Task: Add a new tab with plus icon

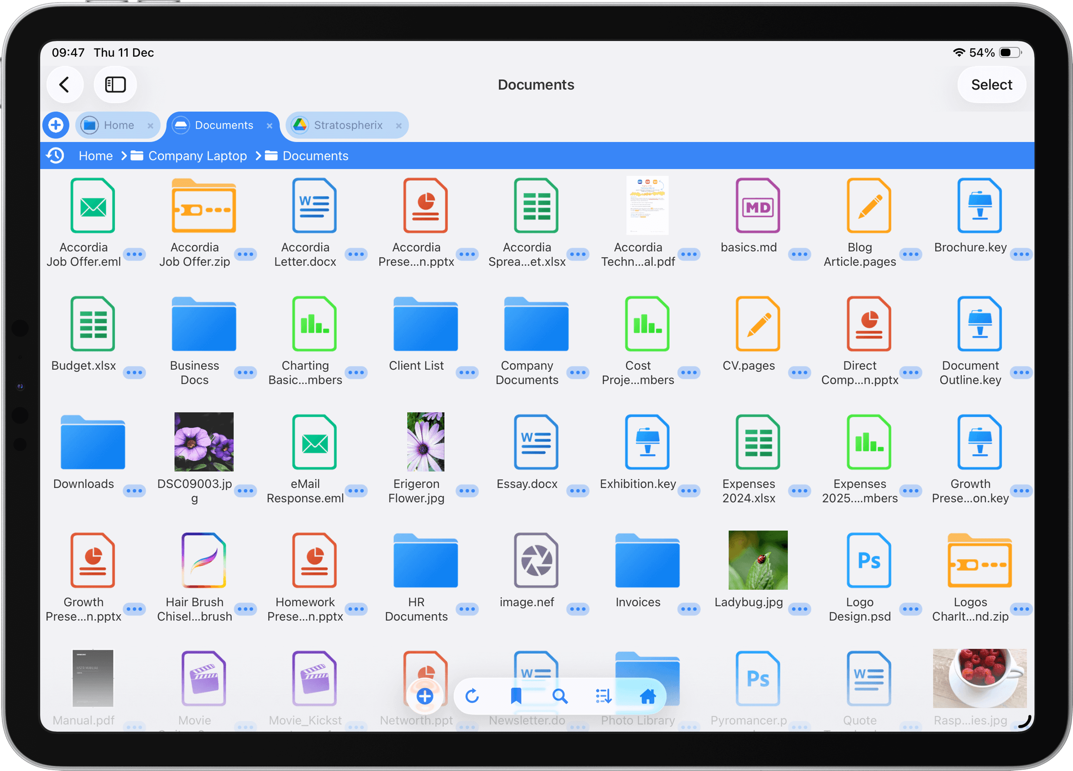Action: click(x=56, y=125)
